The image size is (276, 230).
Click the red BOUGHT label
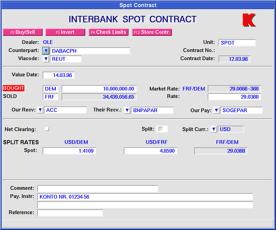pos(14,88)
